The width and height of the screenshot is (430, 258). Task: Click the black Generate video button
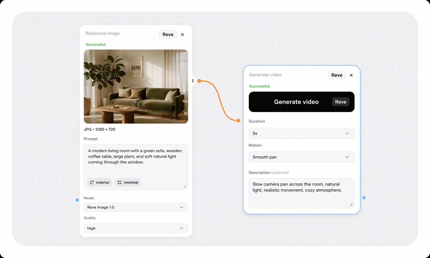[x=301, y=102]
